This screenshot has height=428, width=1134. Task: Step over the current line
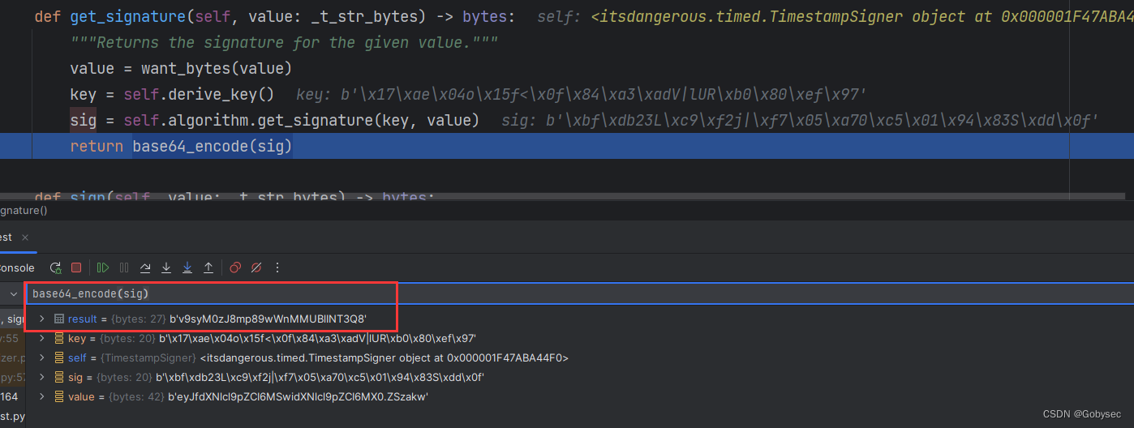(x=145, y=267)
